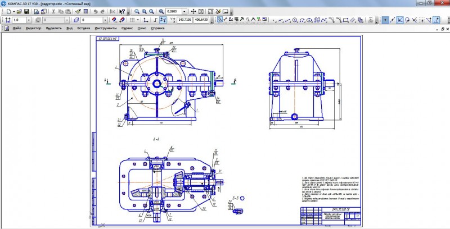Open the local coordinate system tool

[x=146, y=20]
